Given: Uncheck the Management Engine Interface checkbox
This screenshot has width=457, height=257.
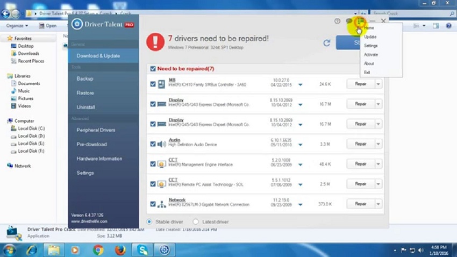Looking at the screenshot, I should [x=153, y=165].
